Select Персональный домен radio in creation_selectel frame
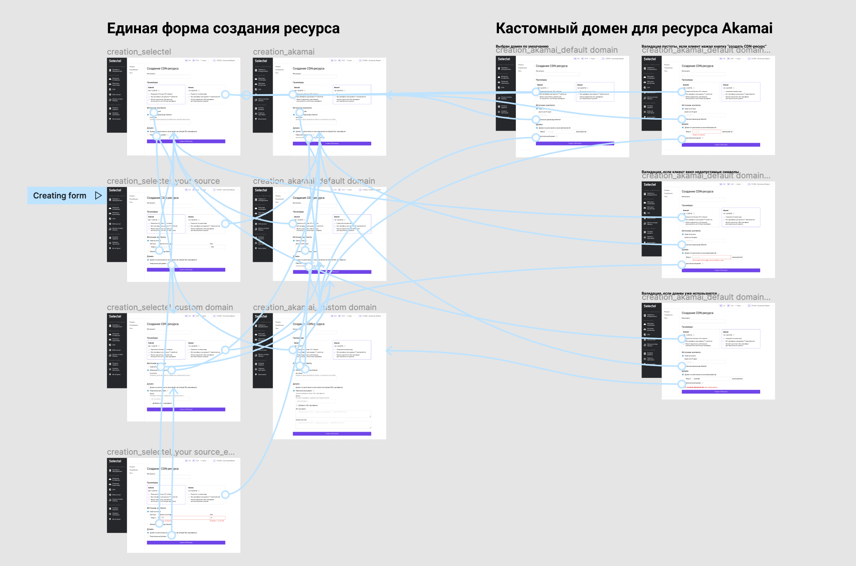The height and width of the screenshot is (566, 856). tap(148, 135)
